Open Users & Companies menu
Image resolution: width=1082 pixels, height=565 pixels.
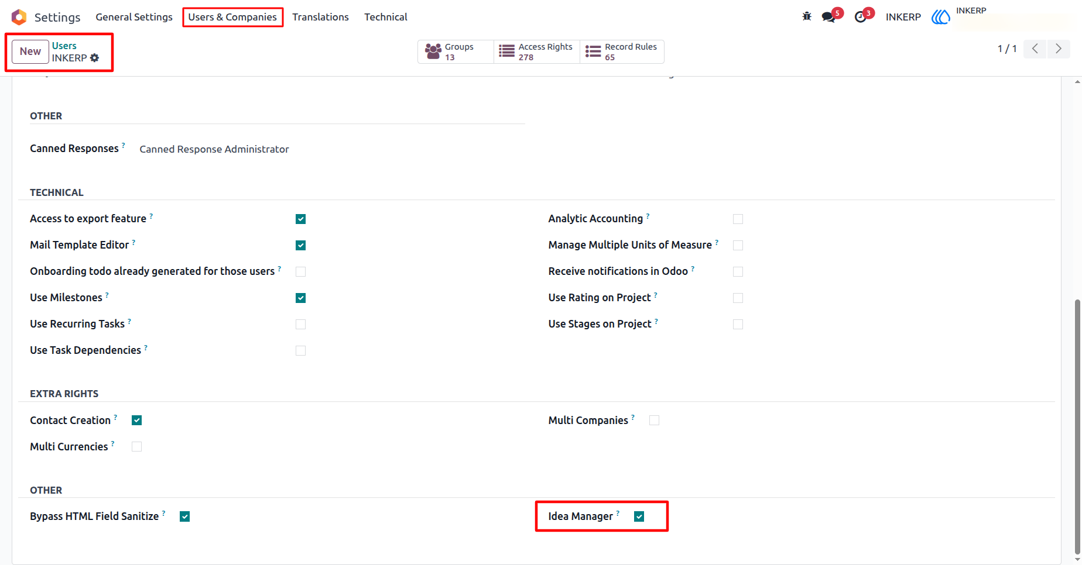tap(232, 17)
